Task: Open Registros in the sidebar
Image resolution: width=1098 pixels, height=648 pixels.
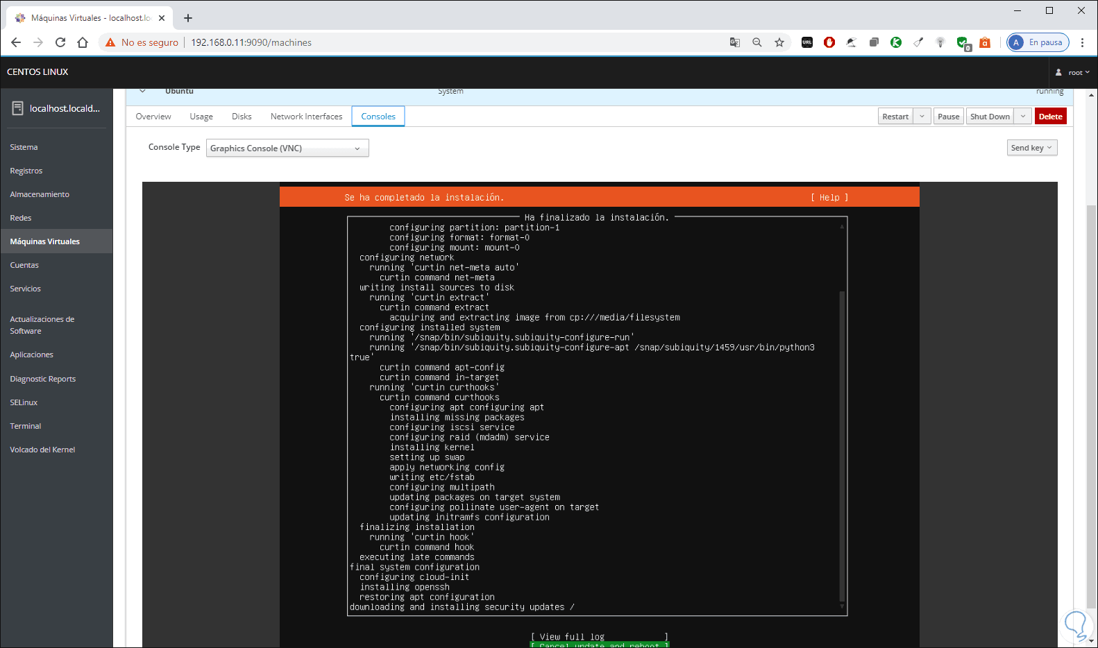Action: click(26, 171)
